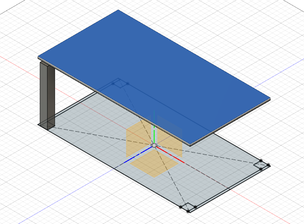Click the white origin point at axes center
This screenshot has height=224, width=304.
154,145
